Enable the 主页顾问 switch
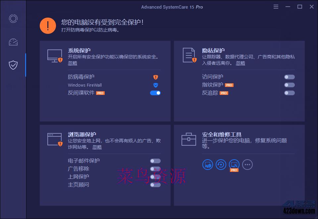Image resolution: width=318 pixels, height=219 pixels. [155, 185]
